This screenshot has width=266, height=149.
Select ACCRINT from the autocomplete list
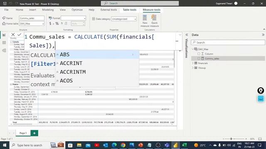coord(97,63)
